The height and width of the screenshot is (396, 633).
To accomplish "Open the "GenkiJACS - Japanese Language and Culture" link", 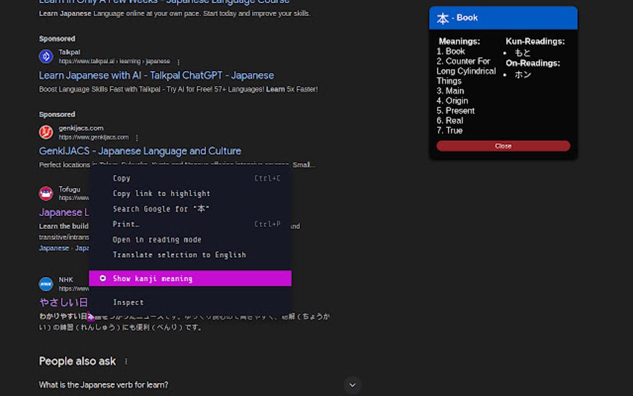I will [140, 151].
